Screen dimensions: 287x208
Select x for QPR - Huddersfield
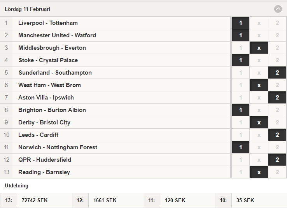point(259,160)
